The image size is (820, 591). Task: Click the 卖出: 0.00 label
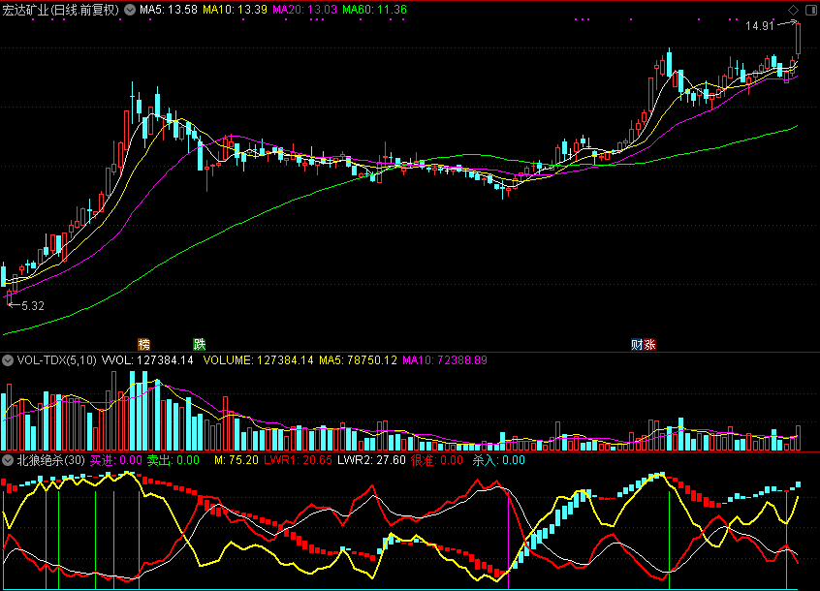pos(173,460)
